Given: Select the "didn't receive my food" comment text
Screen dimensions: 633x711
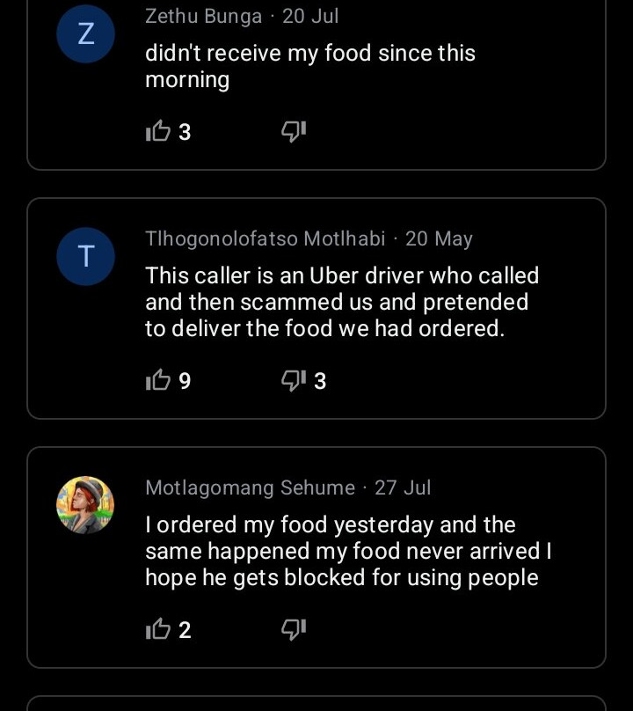Looking at the screenshot, I should pyautogui.click(x=309, y=66).
